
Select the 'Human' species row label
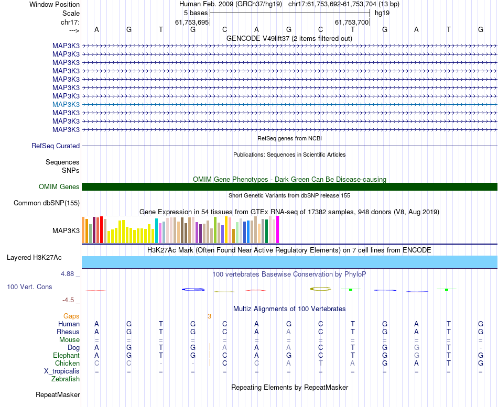[x=69, y=324]
